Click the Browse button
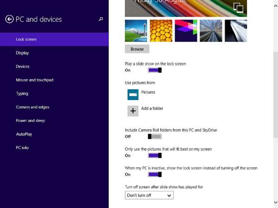Screen dimensions: 278x208 [137, 49]
